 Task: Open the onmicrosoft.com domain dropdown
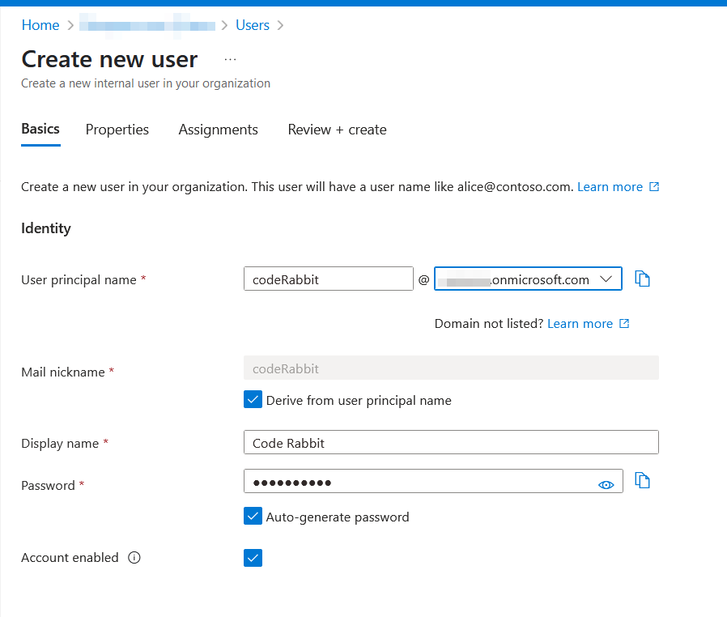coord(528,279)
